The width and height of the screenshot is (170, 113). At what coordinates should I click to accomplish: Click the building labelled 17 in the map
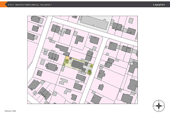[42, 91]
